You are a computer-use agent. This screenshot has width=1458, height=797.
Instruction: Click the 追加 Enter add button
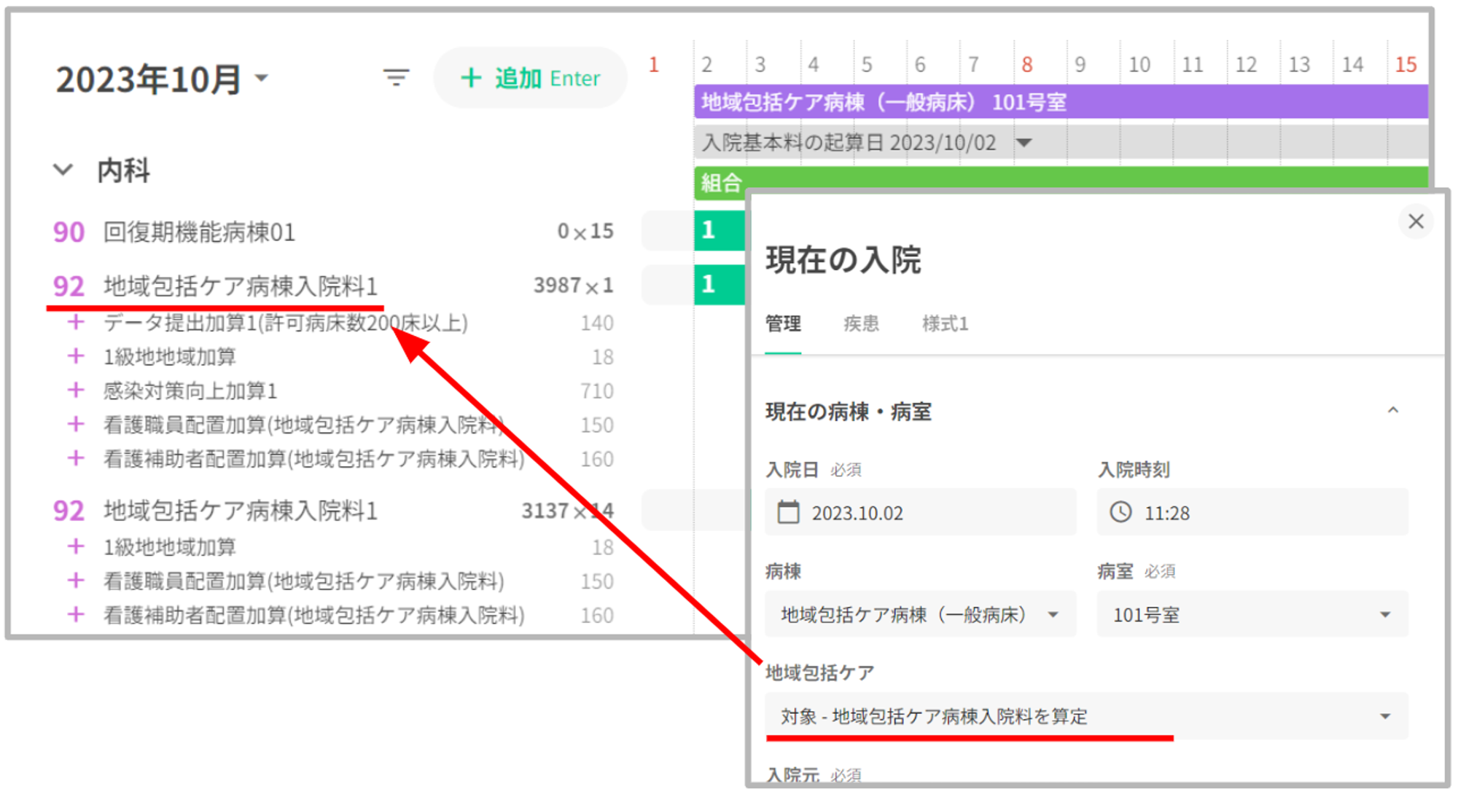coord(530,78)
